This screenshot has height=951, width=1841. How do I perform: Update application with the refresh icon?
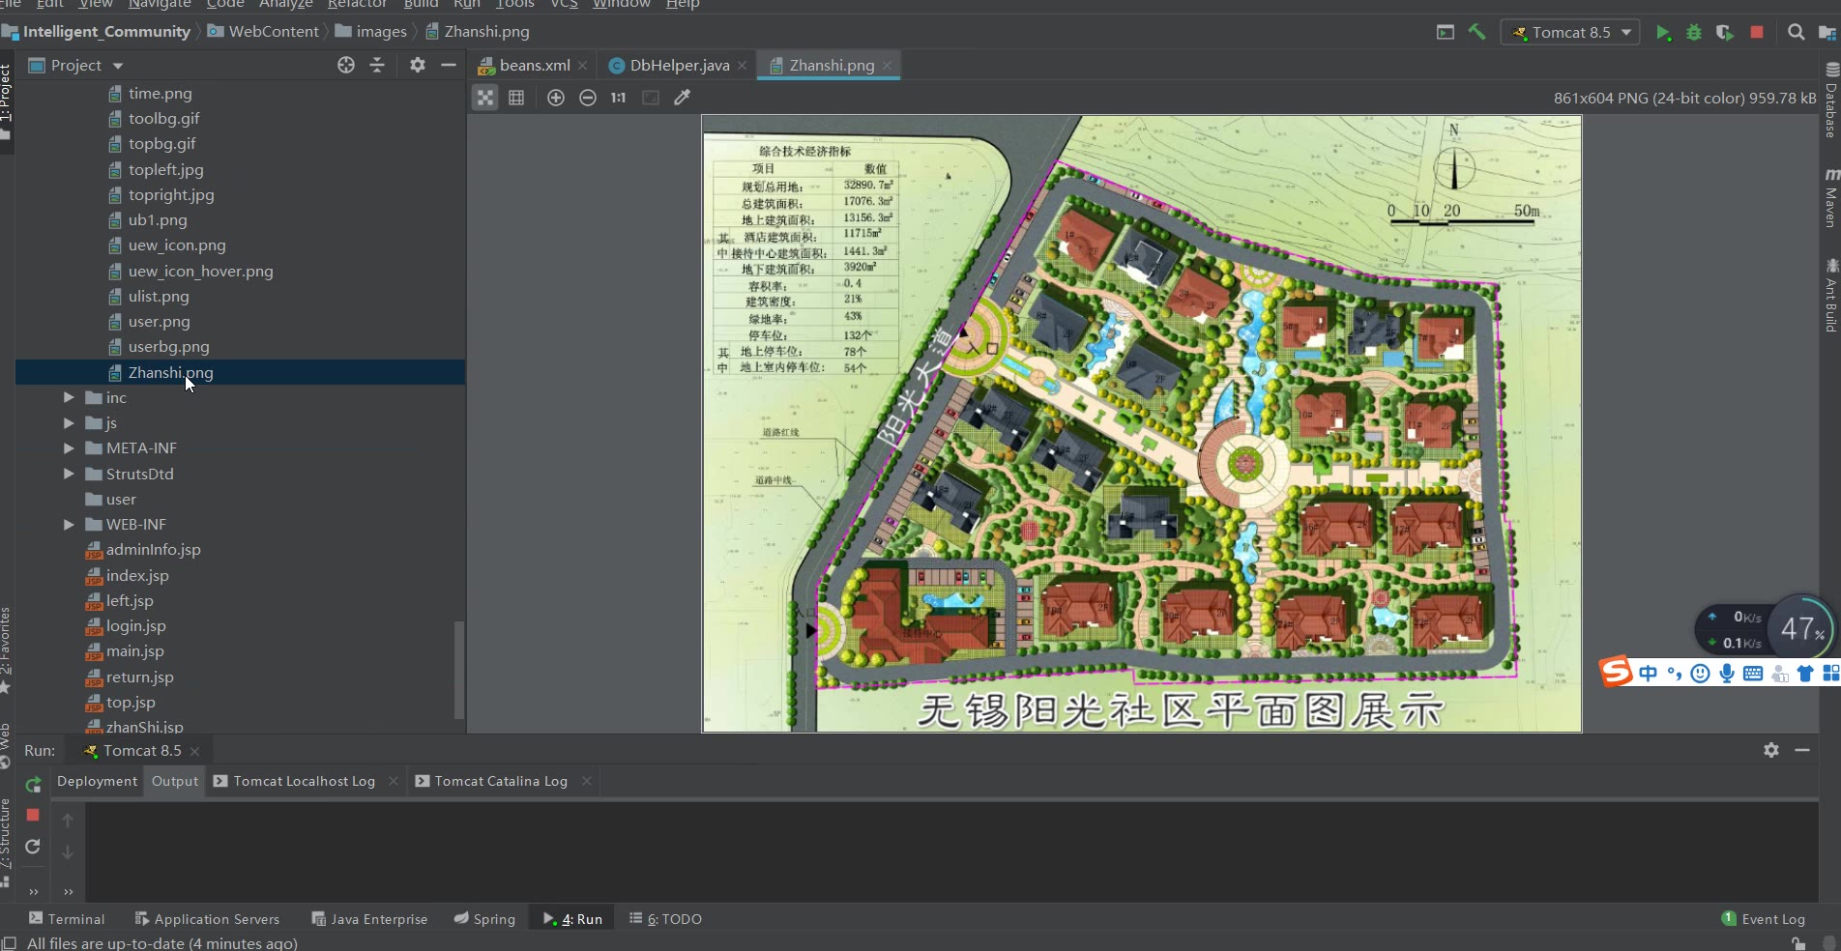(x=33, y=847)
